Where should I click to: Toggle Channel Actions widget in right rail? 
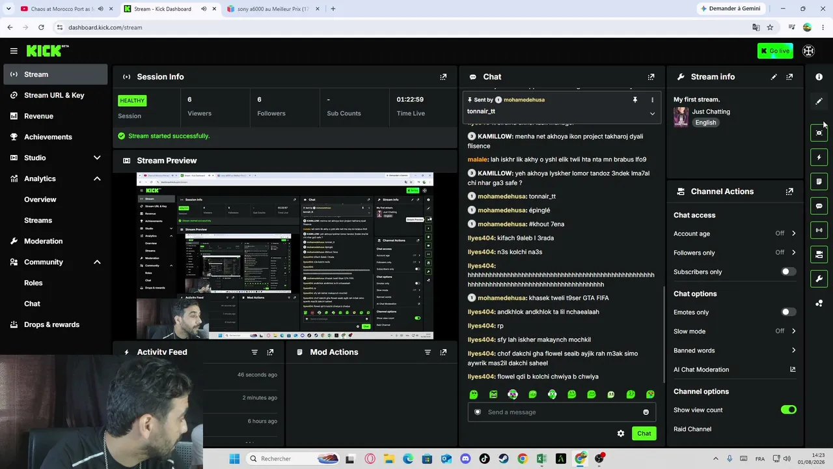(x=819, y=254)
